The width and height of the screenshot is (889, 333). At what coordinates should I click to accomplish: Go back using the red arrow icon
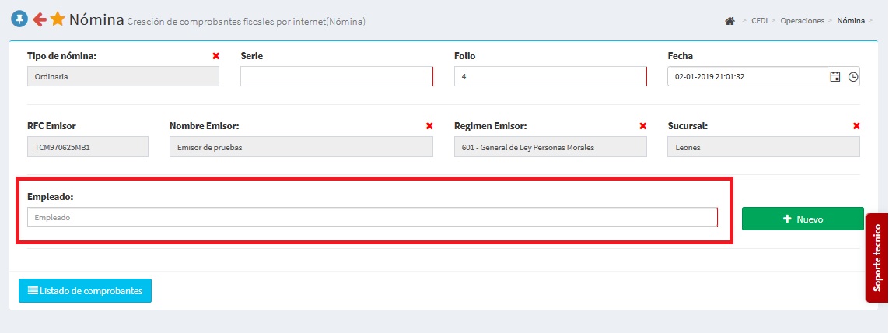[x=39, y=19]
